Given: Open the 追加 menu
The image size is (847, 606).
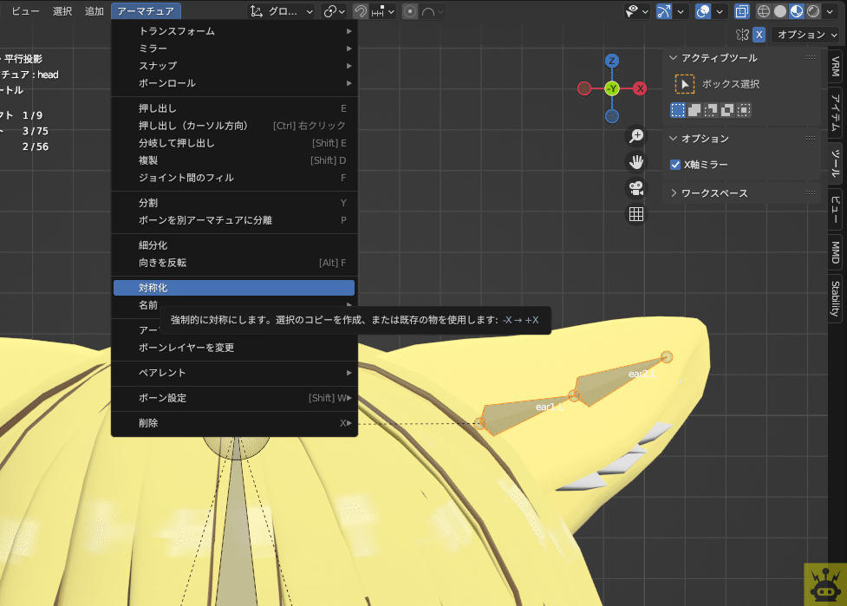Looking at the screenshot, I should (x=94, y=11).
